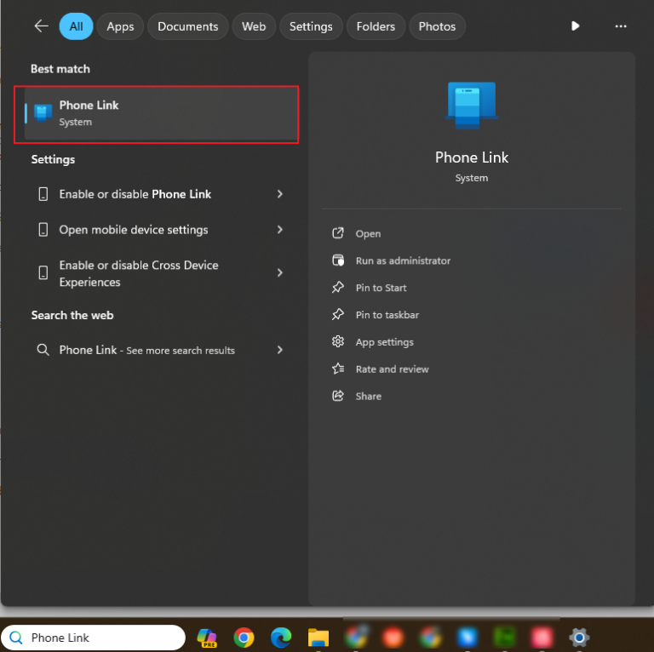This screenshot has width=654, height=652.
Task: Switch to the Documents filter tab
Action: click(187, 26)
